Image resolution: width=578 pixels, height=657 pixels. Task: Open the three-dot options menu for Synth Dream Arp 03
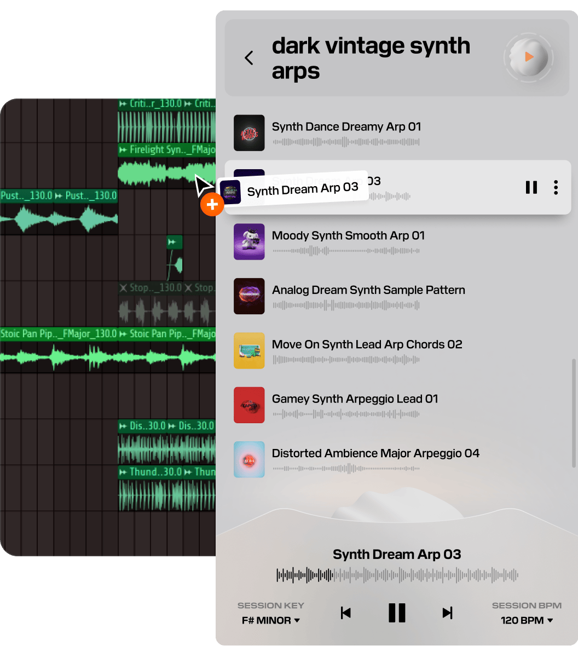pyautogui.click(x=556, y=187)
